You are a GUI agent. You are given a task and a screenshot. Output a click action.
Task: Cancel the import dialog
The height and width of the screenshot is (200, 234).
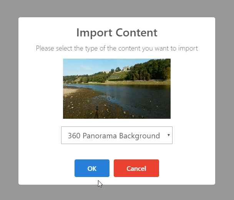[136, 168]
